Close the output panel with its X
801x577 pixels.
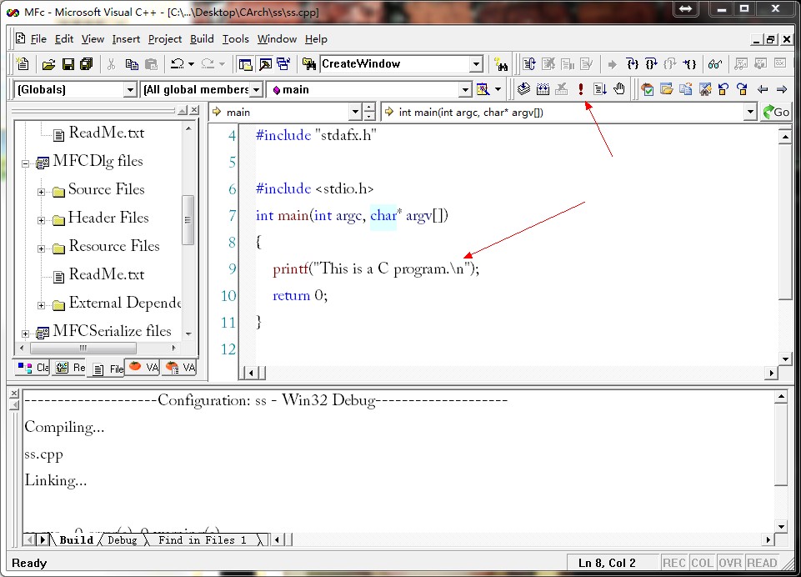14,394
